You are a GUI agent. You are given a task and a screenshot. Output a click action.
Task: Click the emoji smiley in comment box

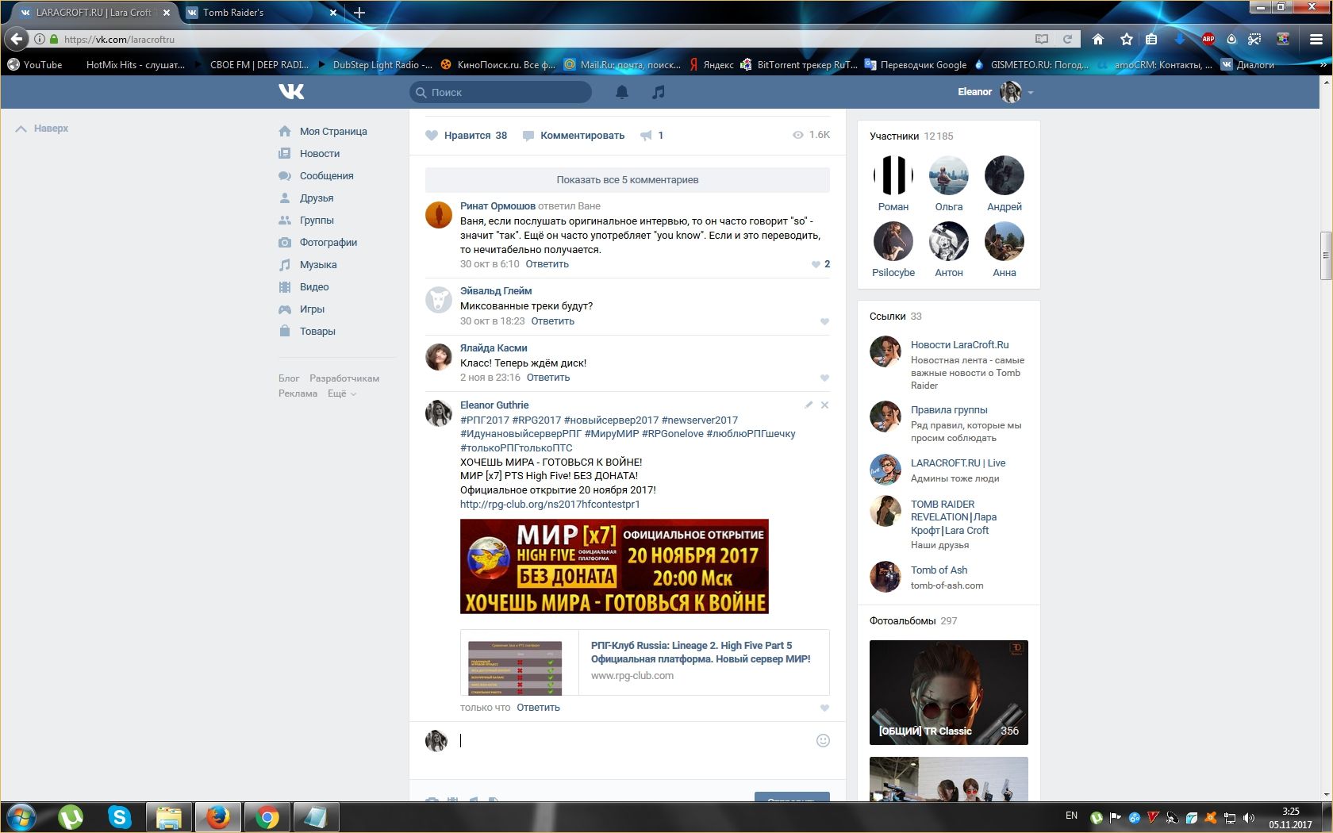tap(823, 740)
